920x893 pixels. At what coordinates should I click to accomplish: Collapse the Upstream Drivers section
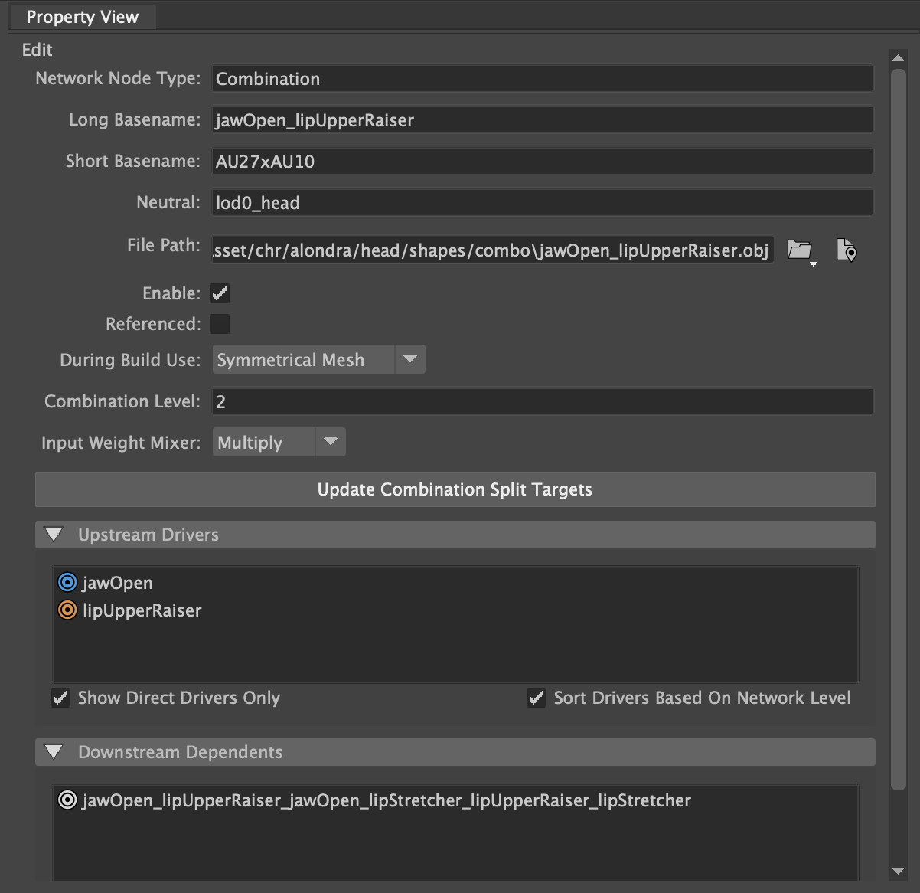(54, 535)
